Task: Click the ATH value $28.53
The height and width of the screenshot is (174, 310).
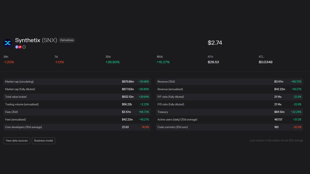Action: 213,62
